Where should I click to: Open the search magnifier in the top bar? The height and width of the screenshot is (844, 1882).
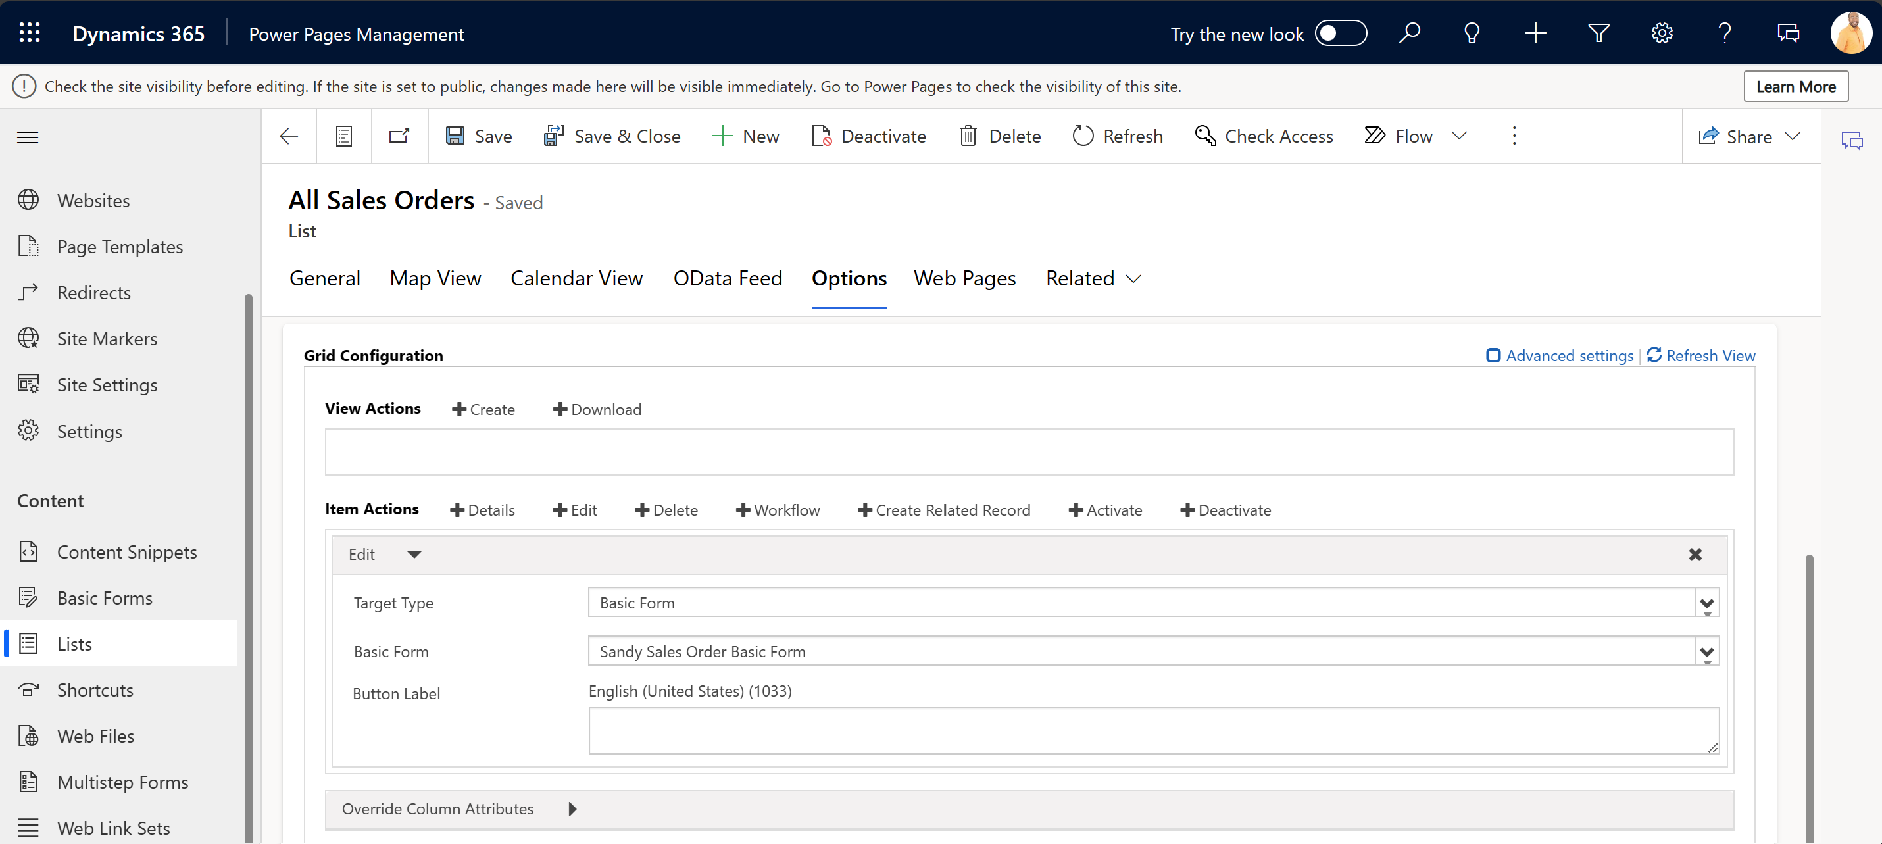point(1410,33)
